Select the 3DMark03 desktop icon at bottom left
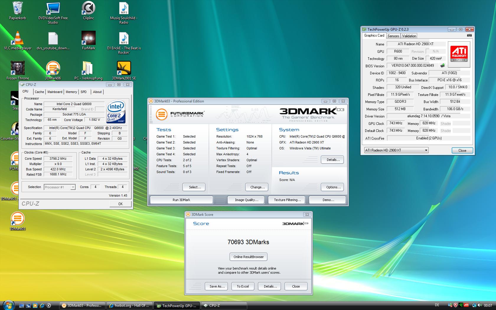 17,221
